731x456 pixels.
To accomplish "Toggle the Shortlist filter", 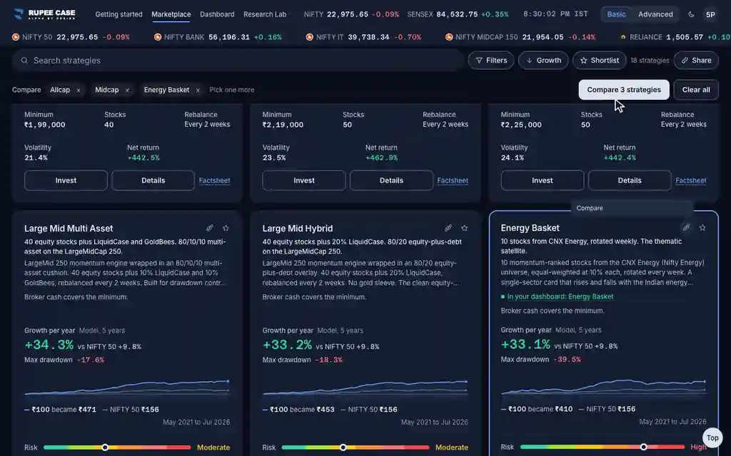I will [600, 61].
